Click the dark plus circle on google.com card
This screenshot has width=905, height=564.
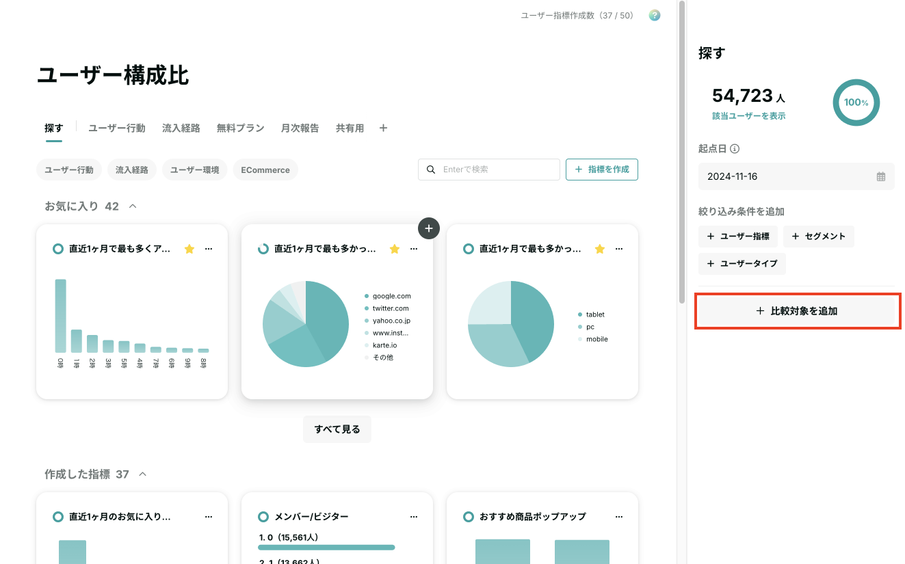(429, 228)
